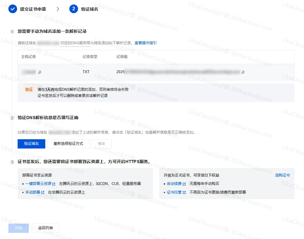Click the checkmark icon for 提交证书申请 step
This screenshot has width=304, height=239.
(x=13, y=9)
